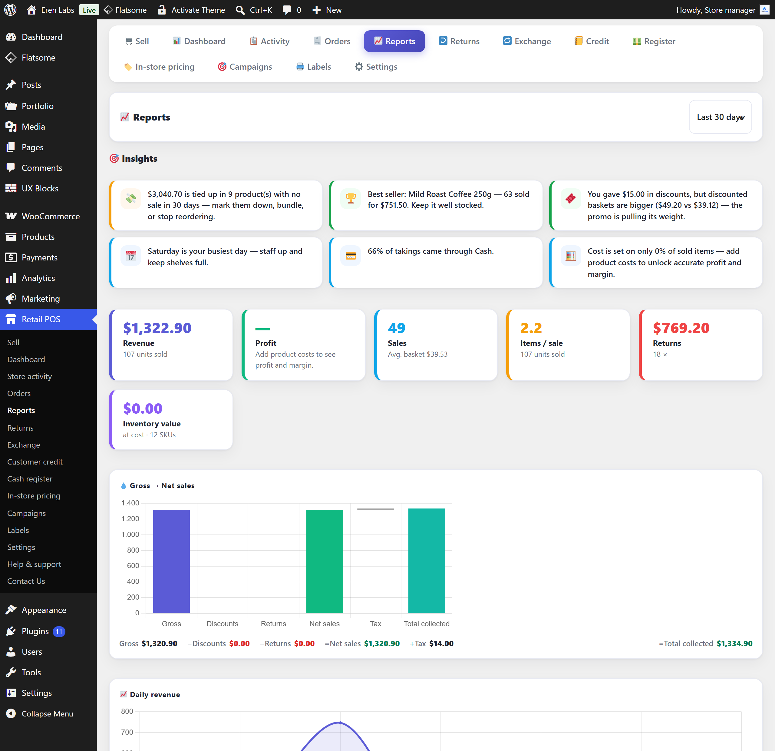Select the Reports tab

point(394,41)
